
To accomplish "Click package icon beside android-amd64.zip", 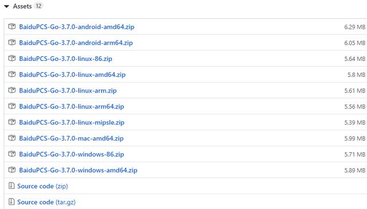I will [x=12, y=26].
